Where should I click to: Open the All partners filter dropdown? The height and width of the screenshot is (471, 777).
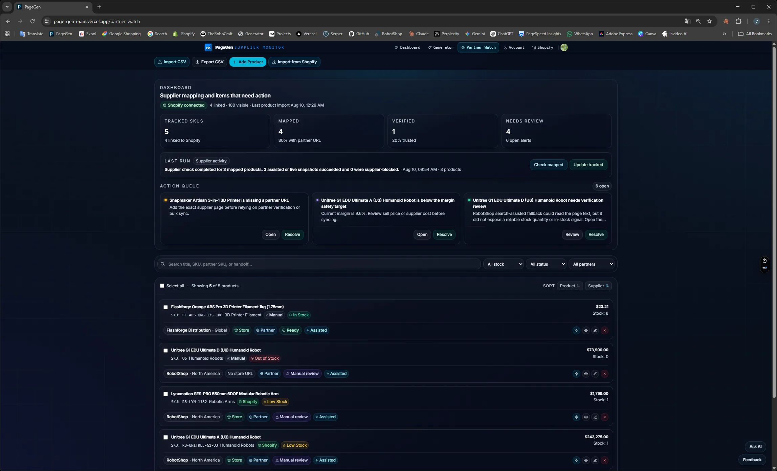pos(592,264)
